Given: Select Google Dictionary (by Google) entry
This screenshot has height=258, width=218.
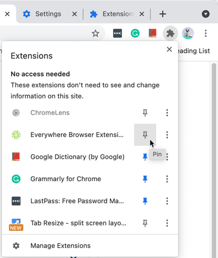Looking at the screenshot, I should (x=68, y=157).
